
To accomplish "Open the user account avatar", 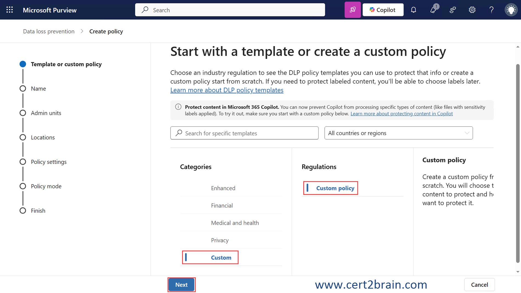I will [511, 10].
